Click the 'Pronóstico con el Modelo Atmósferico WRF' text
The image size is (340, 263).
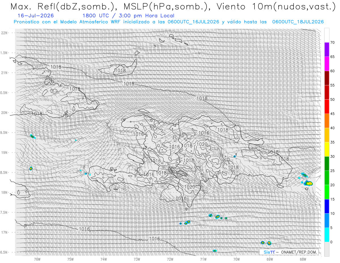coord(67,22)
